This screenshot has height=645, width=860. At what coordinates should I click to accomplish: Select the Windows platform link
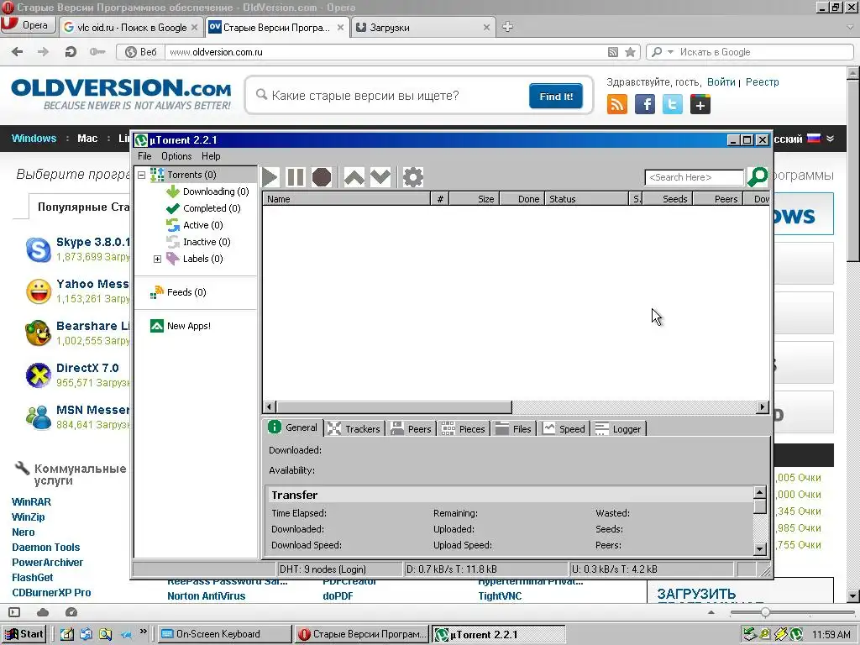[34, 139]
